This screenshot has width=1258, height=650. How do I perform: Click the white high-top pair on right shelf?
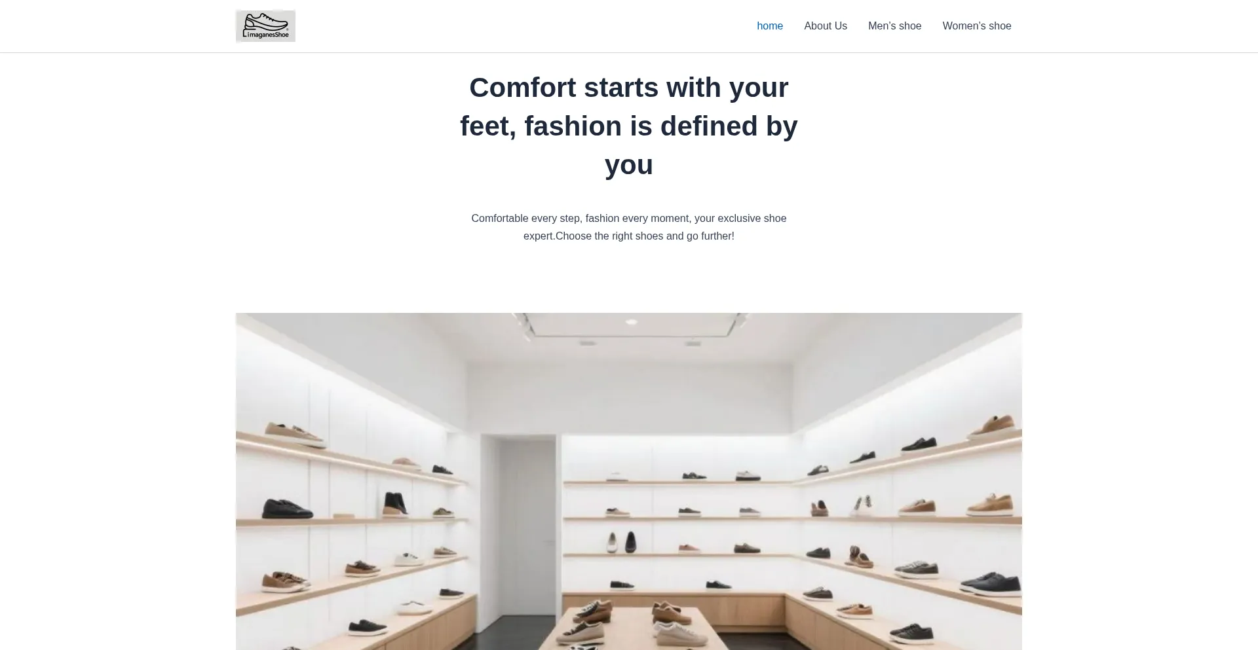[x=864, y=504]
